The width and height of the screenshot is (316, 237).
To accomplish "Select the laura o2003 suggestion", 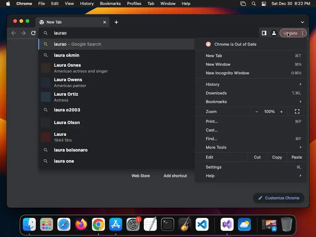I will pyautogui.click(x=116, y=110).
